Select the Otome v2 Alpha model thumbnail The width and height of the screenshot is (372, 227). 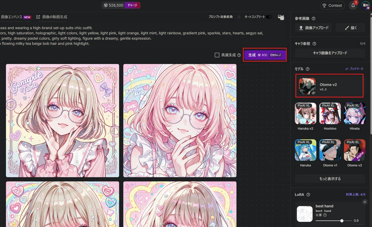click(x=355, y=150)
